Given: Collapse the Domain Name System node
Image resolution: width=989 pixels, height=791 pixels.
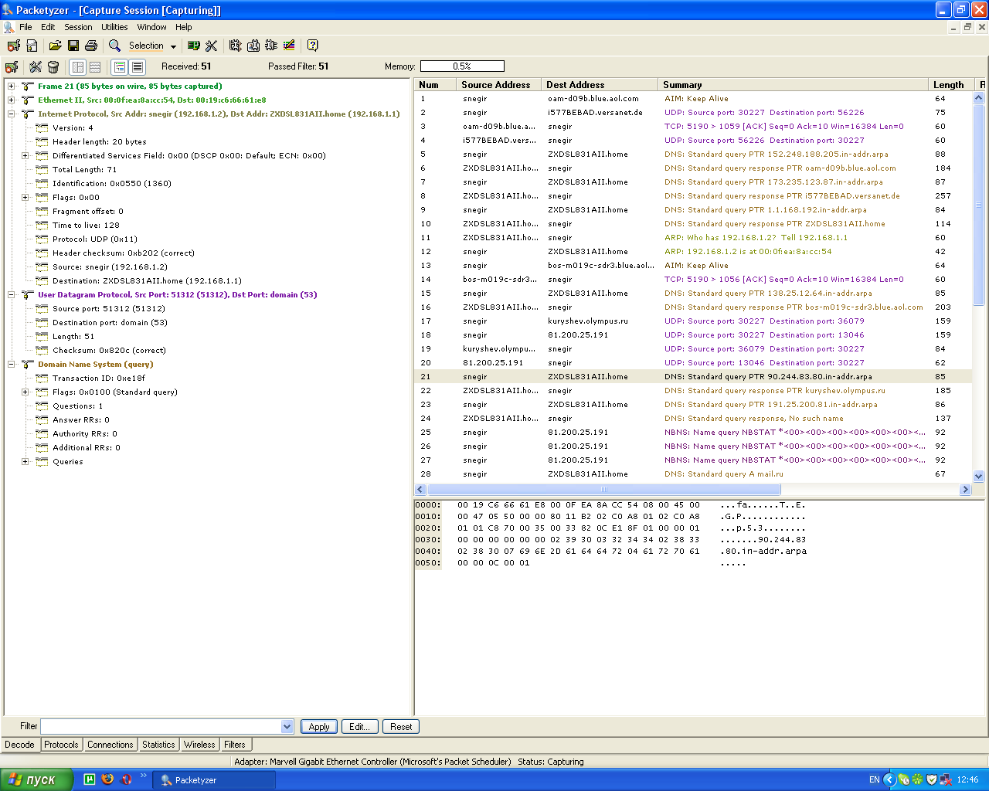Looking at the screenshot, I should (11, 365).
